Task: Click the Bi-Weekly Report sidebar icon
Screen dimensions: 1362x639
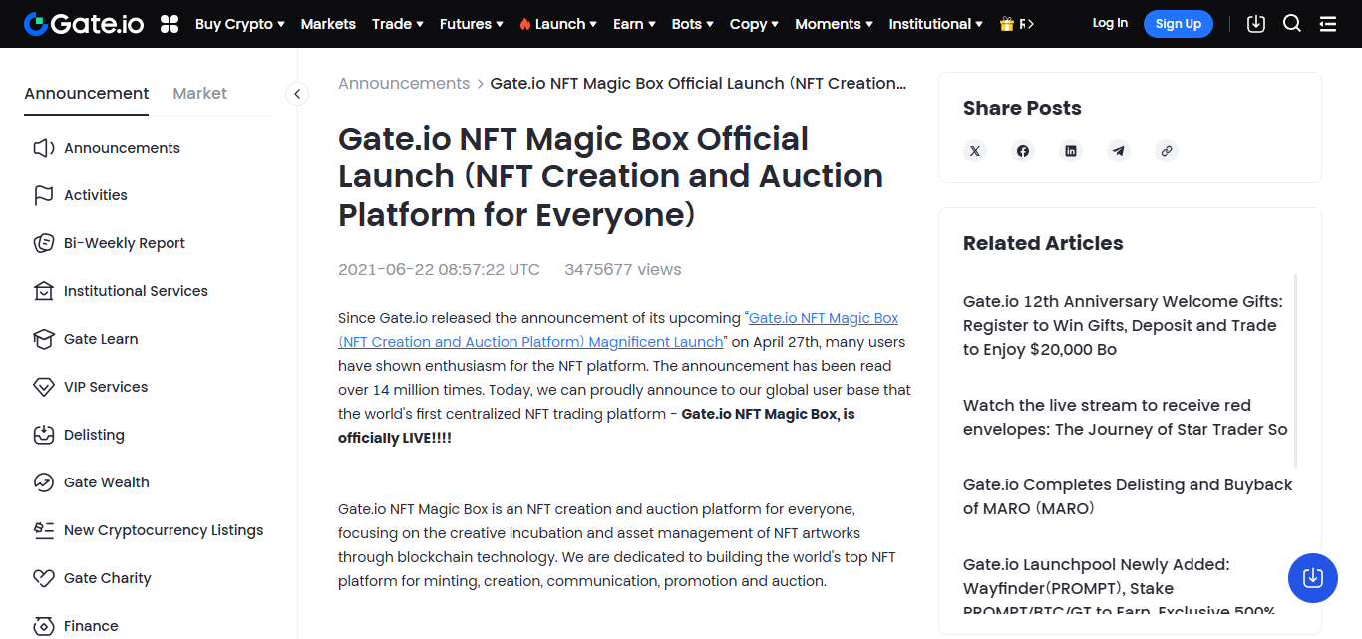Action: (44, 243)
